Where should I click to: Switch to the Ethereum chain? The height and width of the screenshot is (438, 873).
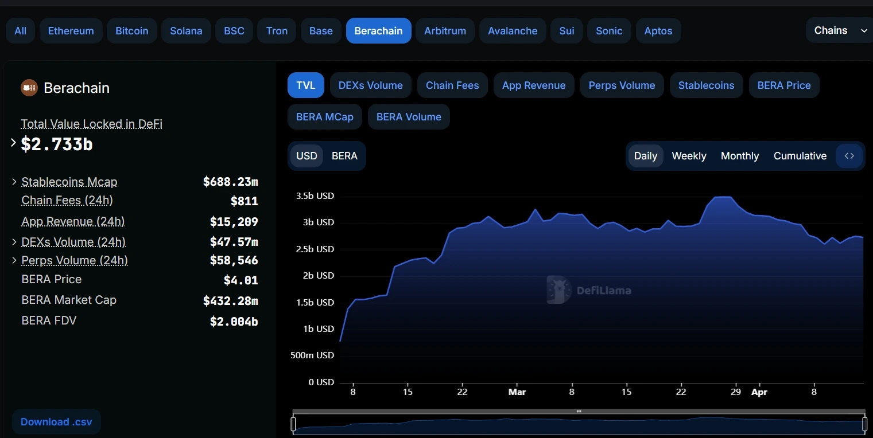71,31
